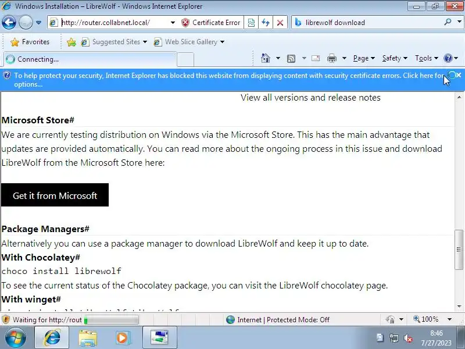Click the Internet Explorer taskbar icon
The image size is (465, 349).
pos(52,338)
